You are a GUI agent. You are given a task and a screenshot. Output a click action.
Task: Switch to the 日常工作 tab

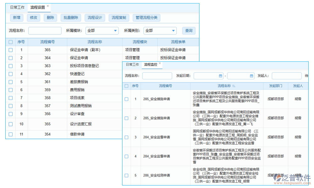click(x=17, y=7)
